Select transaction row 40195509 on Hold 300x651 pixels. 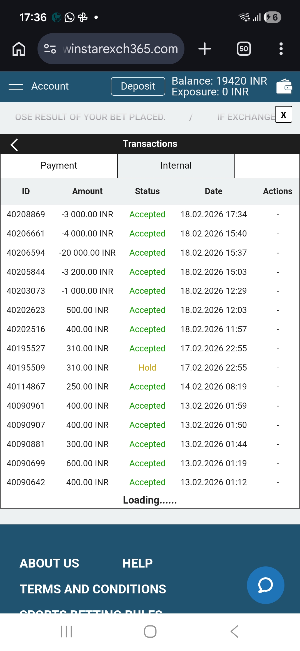click(x=147, y=368)
